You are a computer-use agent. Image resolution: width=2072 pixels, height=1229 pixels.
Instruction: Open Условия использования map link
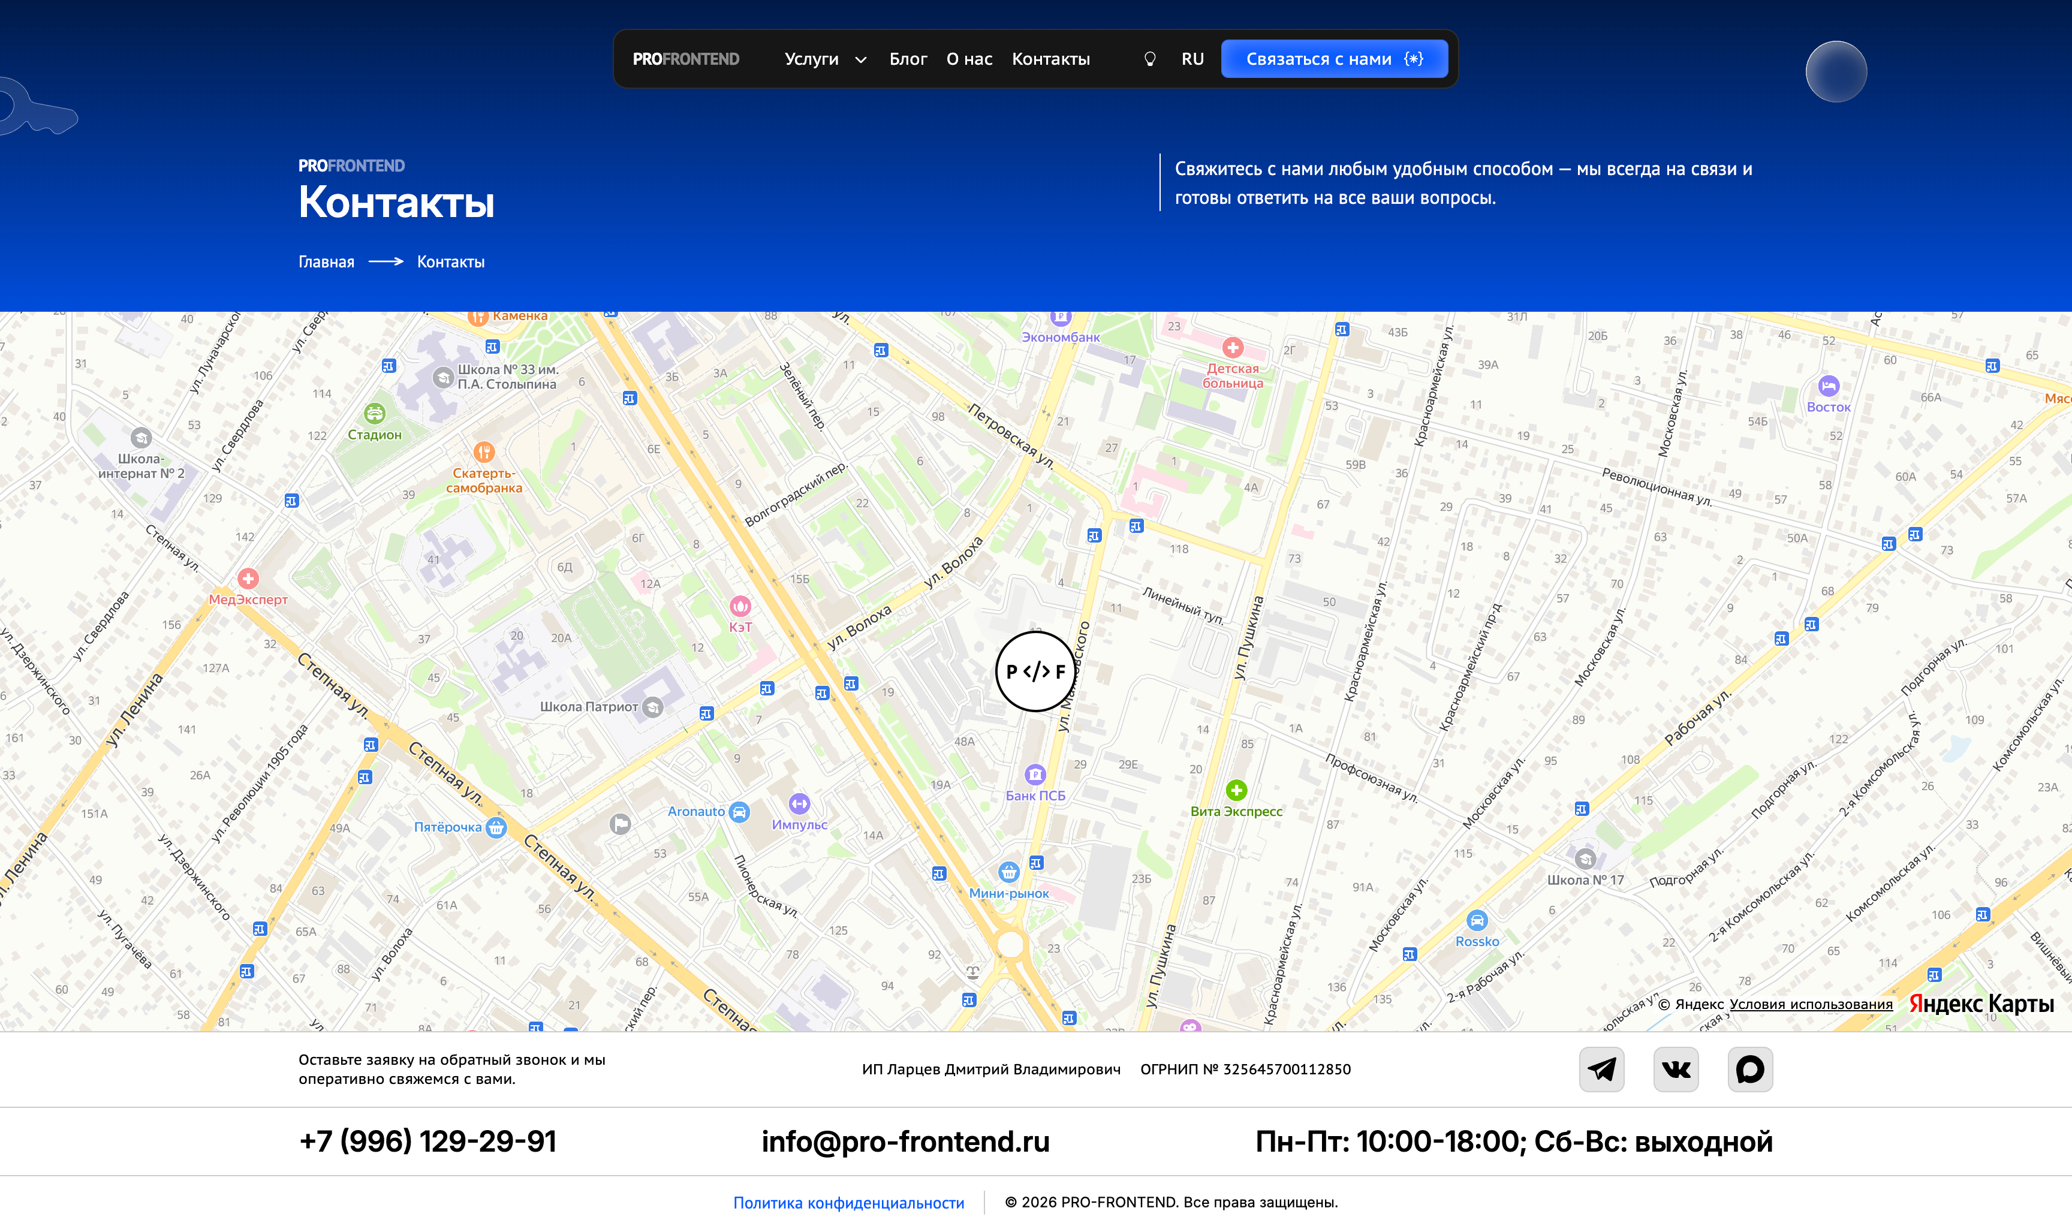click(1811, 1004)
